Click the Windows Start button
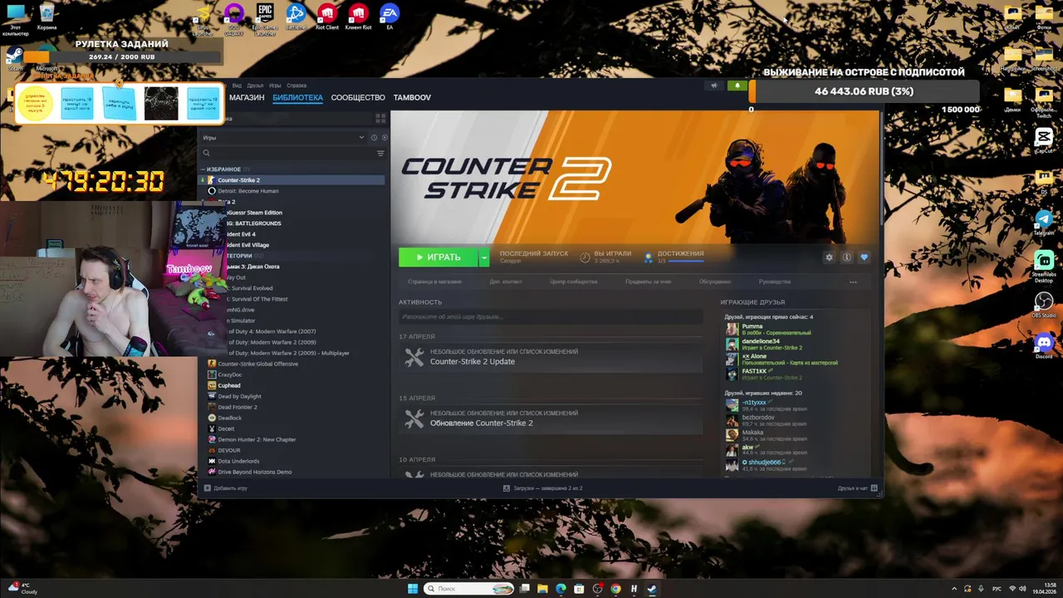Image resolution: width=1063 pixels, height=598 pixels. 413,589
